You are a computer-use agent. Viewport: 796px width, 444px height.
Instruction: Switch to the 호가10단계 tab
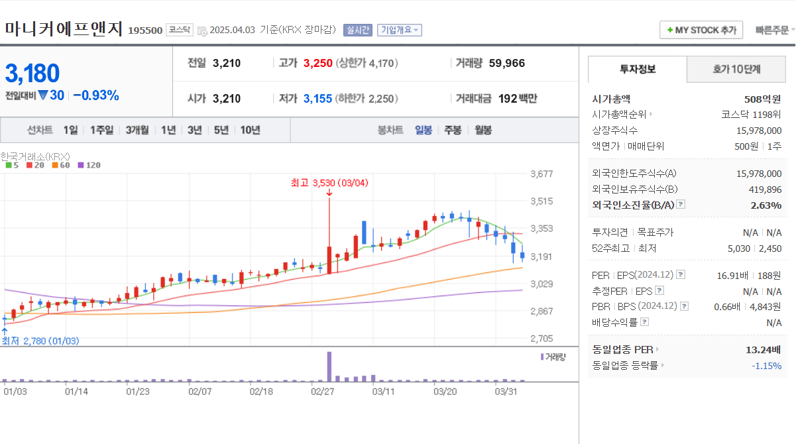point(736,69)
